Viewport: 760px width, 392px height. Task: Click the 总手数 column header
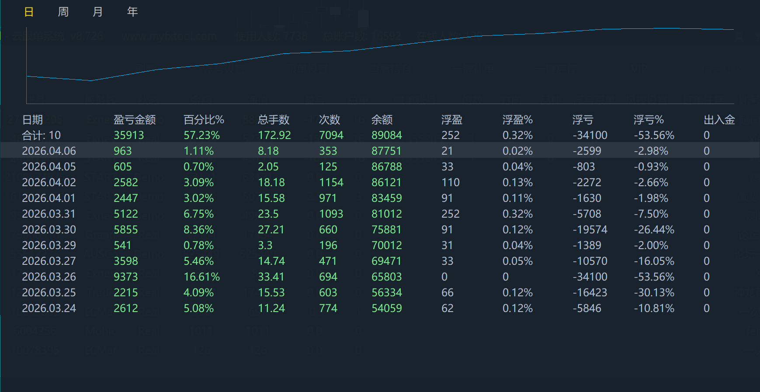pos(274,120)
